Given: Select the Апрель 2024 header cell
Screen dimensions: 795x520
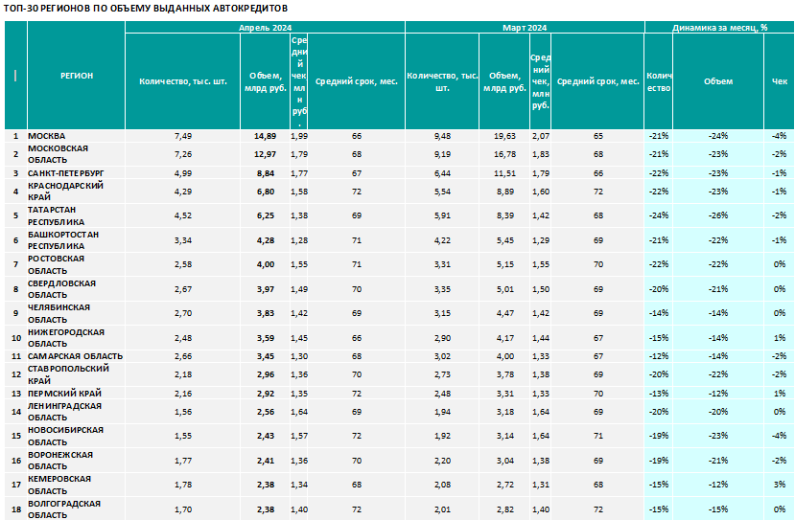Looking at the screenshot, I should click(266, 28).
